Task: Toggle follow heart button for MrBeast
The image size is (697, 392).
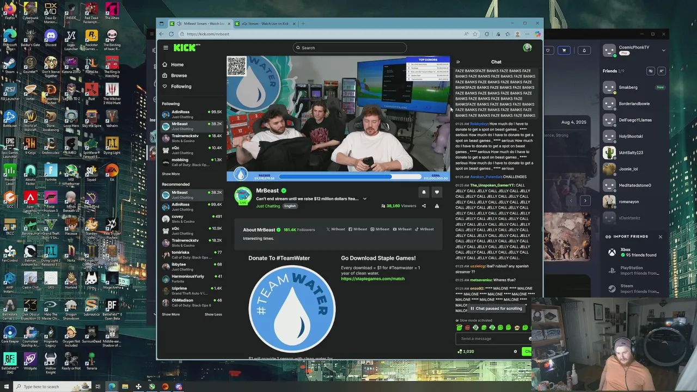Action: point(437,192)
